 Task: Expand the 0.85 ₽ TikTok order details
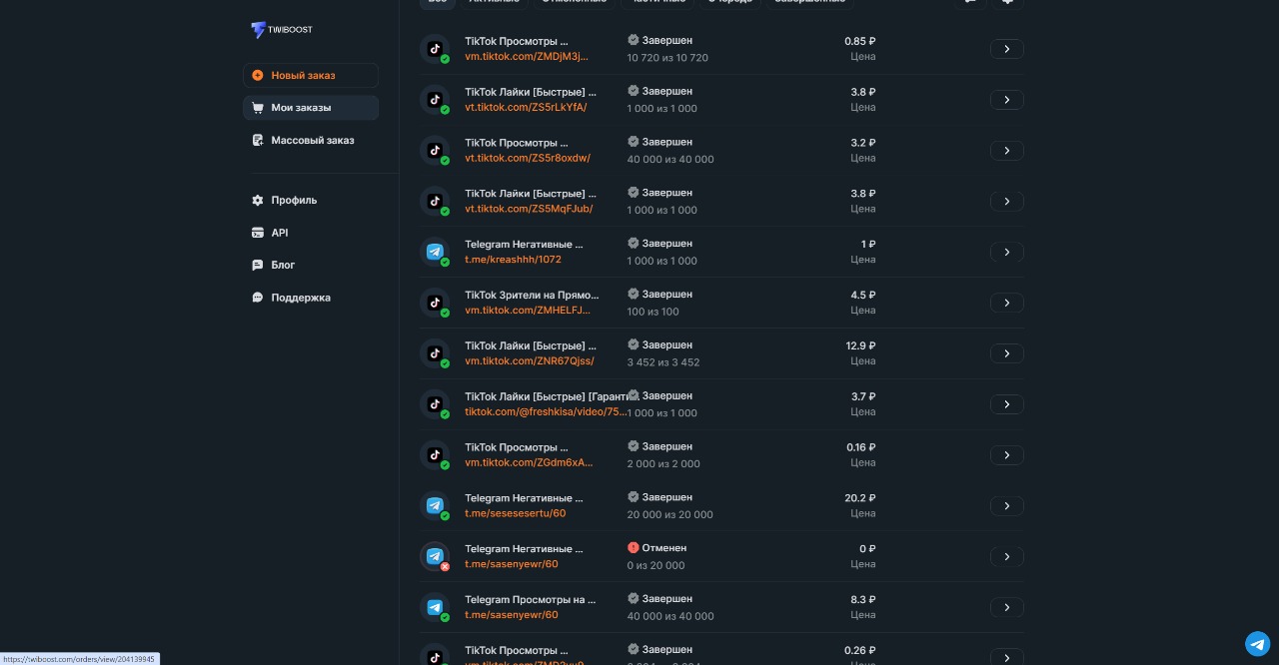[x=1006, y=49]
